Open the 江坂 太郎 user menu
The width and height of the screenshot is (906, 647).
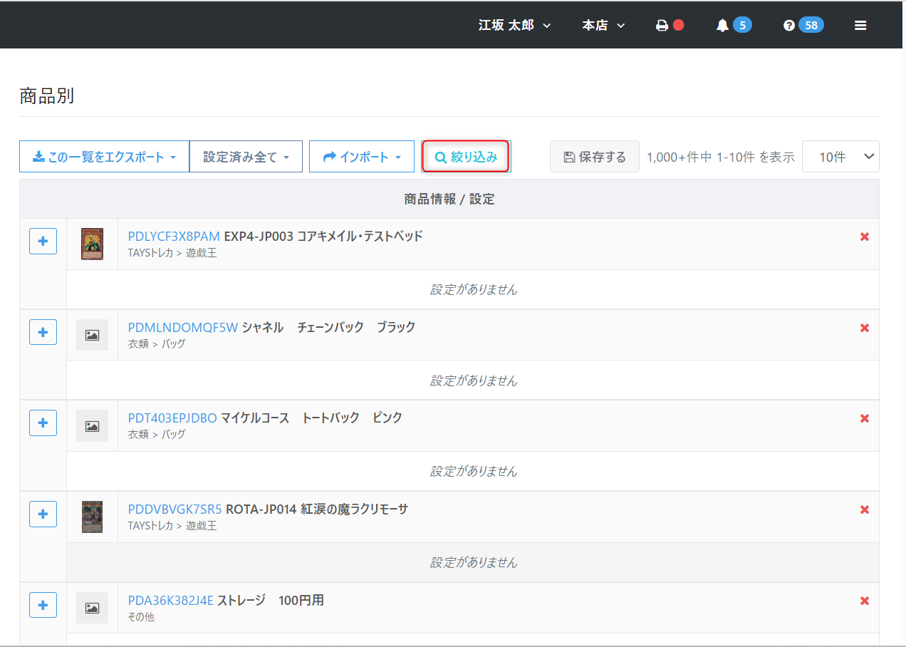point(514,26)
